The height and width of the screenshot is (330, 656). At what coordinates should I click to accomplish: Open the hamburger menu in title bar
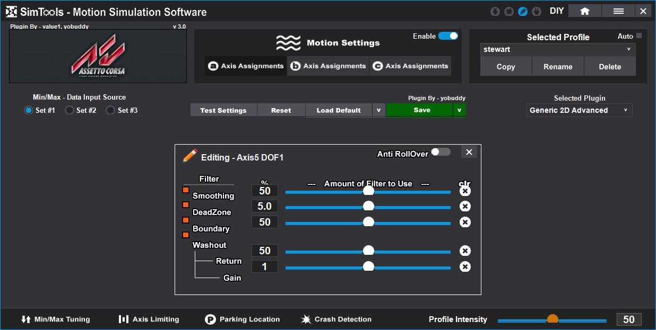coord(618,11)
